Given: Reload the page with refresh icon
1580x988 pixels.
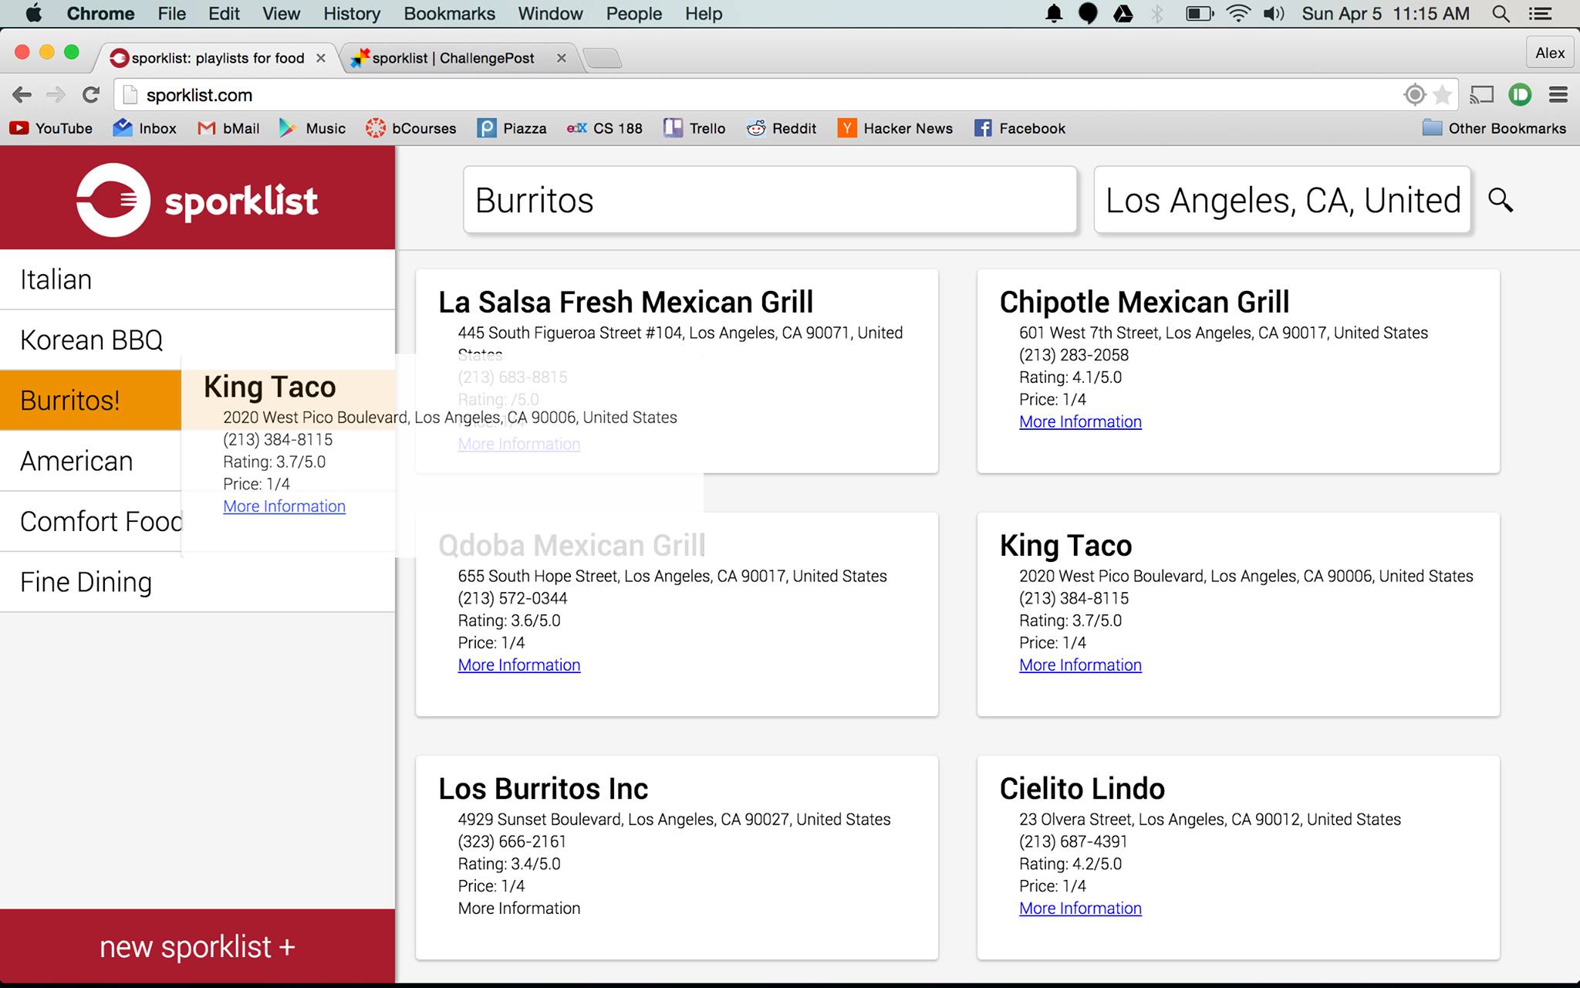Looking at the screenshot, I should pos(91,95).
